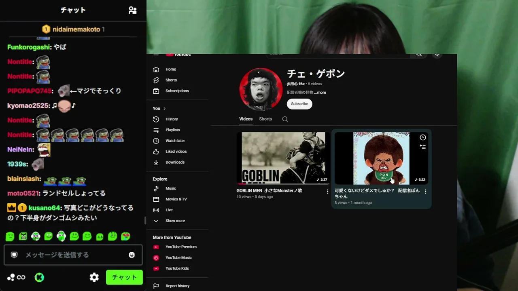Click username kyomao2525 in chat
Viewport: 518px width, 291px height.
pos(28,106)
